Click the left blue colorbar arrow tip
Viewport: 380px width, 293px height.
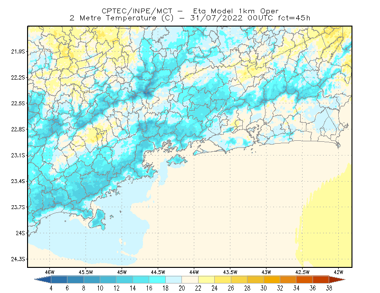(x=37, y=279)
